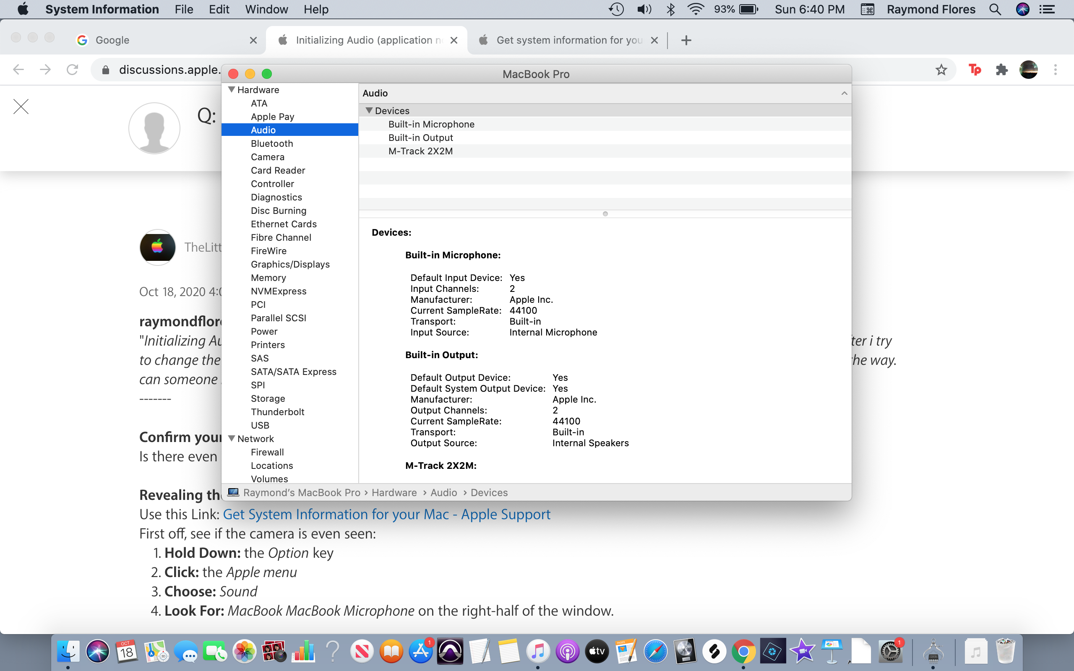Open the Chrome extensions puzzle icon
The height and width of the screenshot is (671, 1074).
click(x=1002, y=70)
